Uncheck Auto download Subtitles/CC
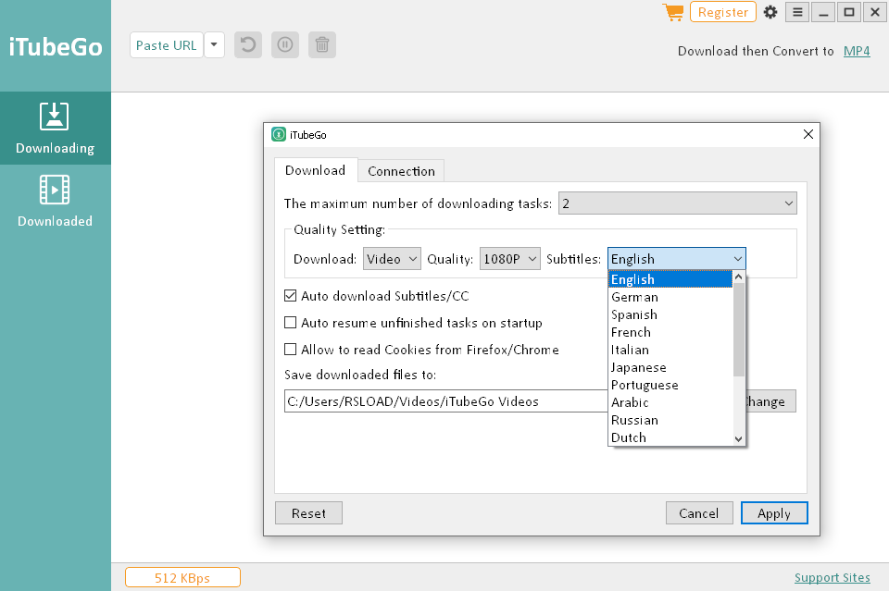The width and height of the screenshot is (889, 591). pos(290,296)
